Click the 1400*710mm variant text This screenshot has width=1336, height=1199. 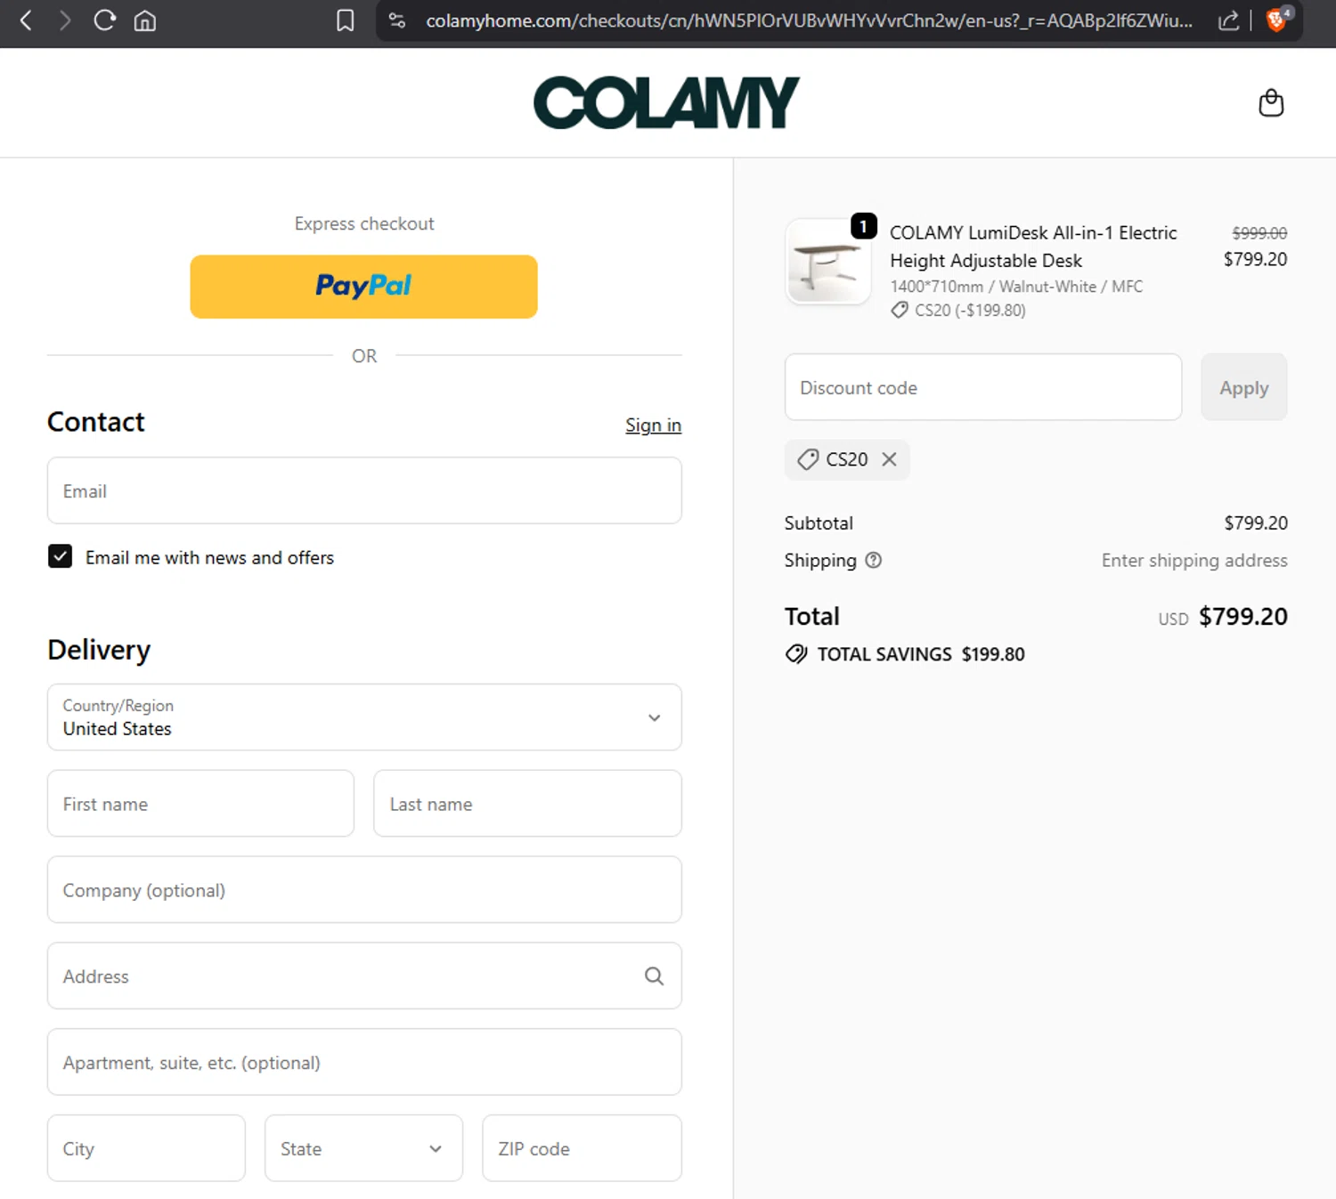coord(1016,287)
